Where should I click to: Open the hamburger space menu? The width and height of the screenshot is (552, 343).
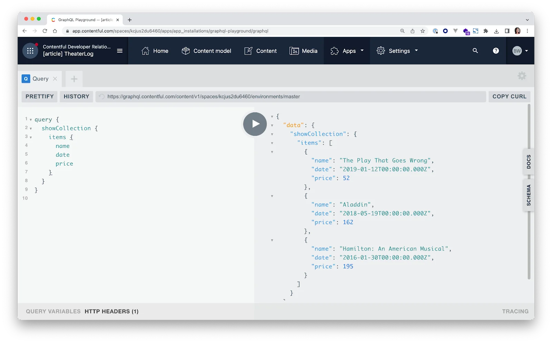(120, 51)
